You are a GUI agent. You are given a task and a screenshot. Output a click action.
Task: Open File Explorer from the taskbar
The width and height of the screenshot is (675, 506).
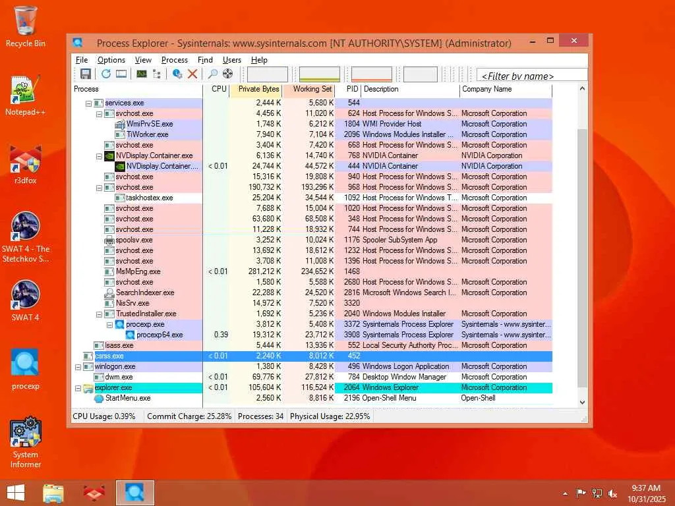point(53,493)
